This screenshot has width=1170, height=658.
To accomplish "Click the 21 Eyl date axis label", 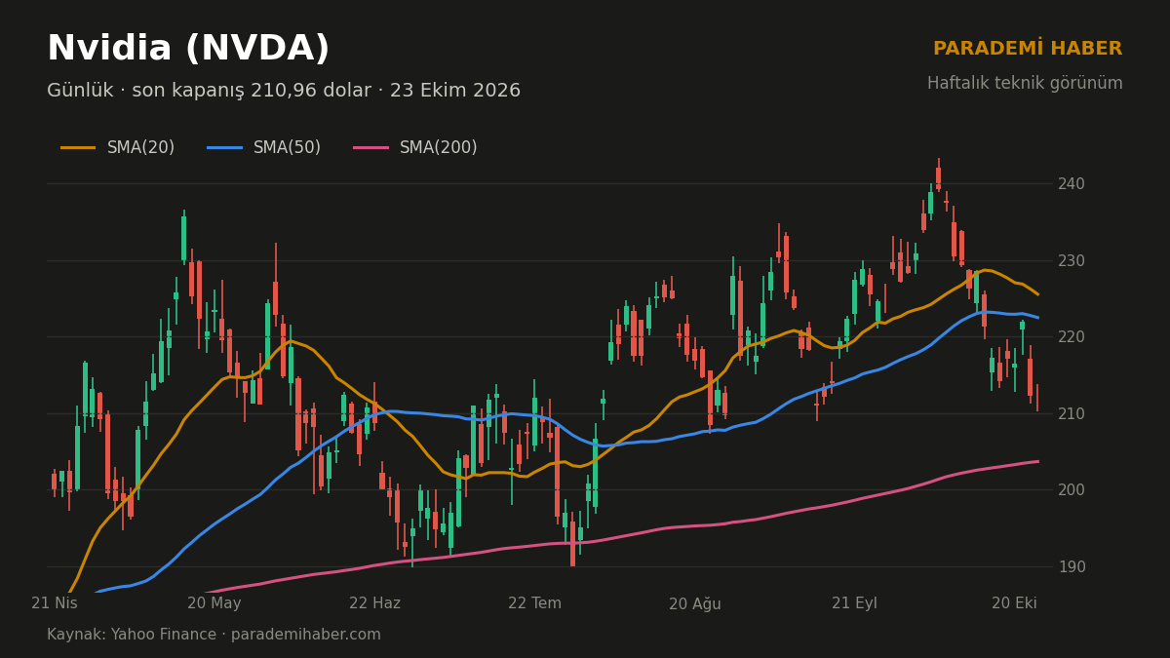I will point(854,603).
